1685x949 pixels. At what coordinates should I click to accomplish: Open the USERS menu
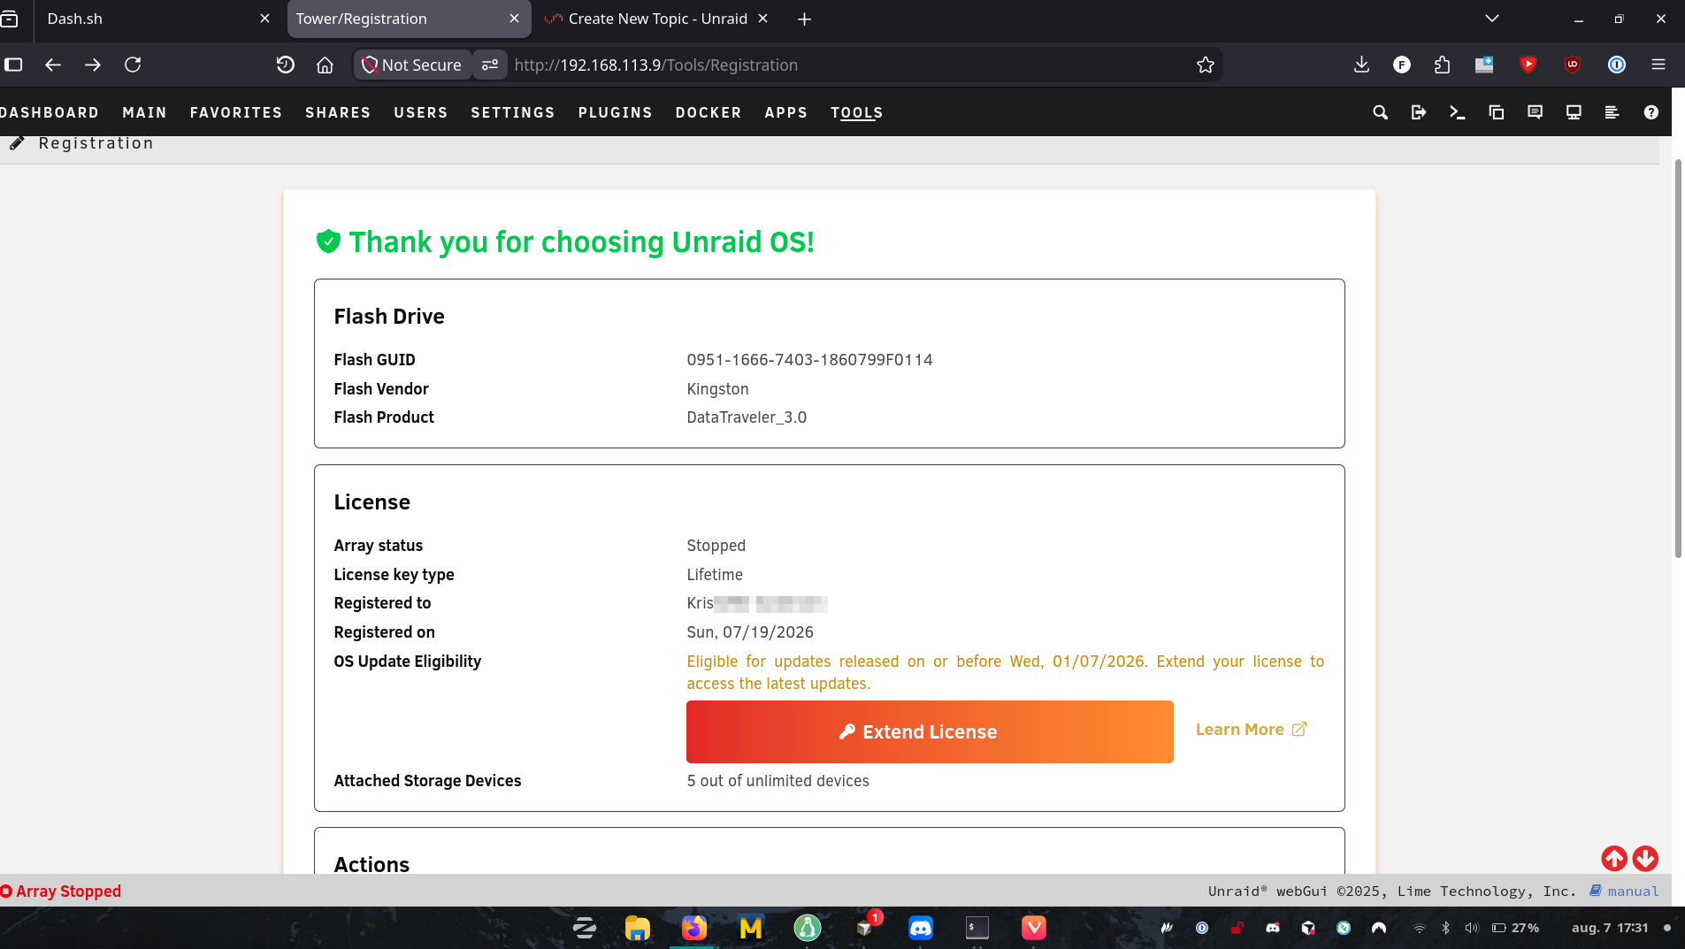pyautogui.click(x=421, y=112)
